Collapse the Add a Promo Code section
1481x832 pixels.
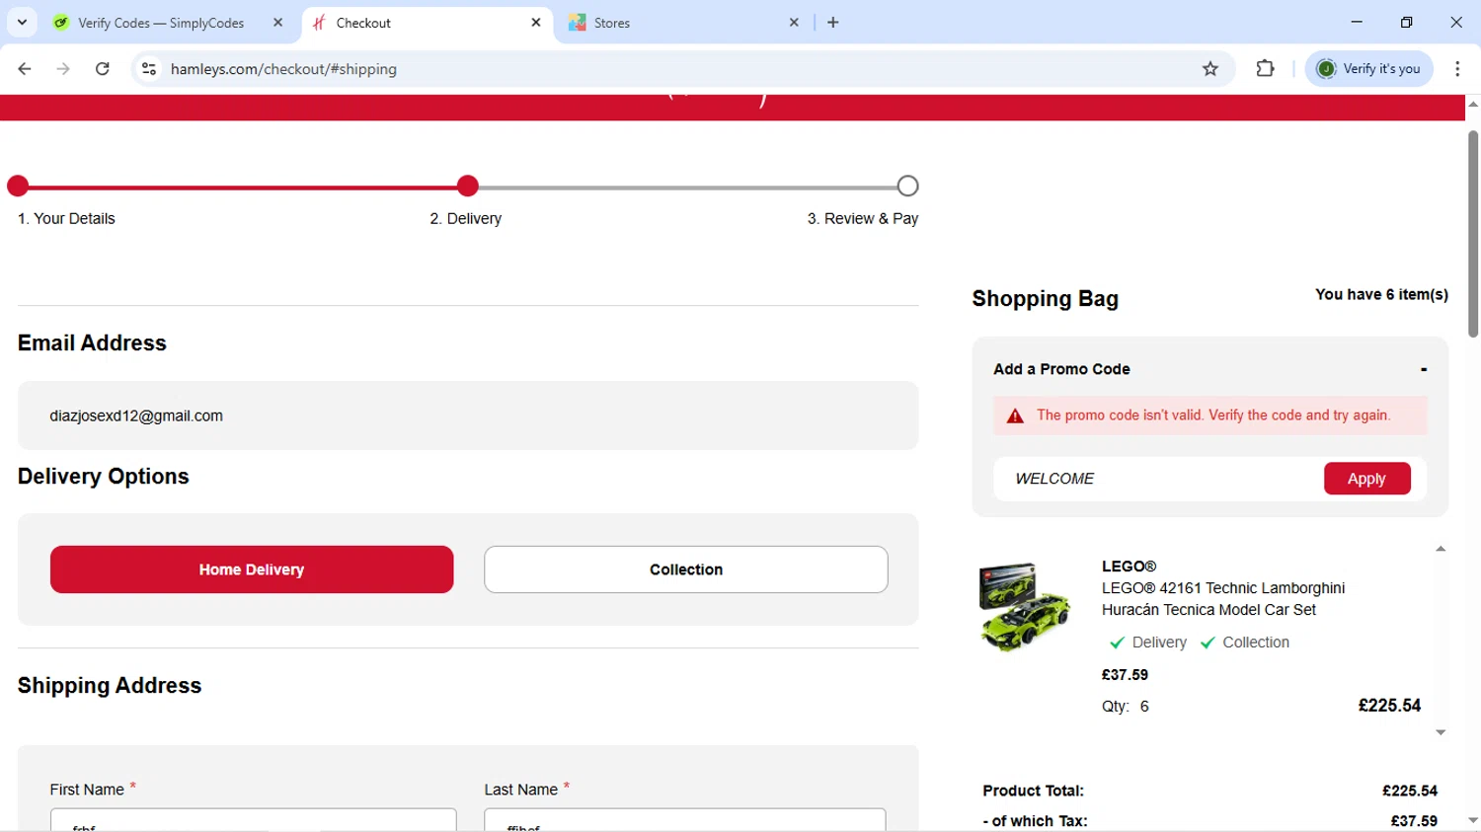pos(1423,369)
